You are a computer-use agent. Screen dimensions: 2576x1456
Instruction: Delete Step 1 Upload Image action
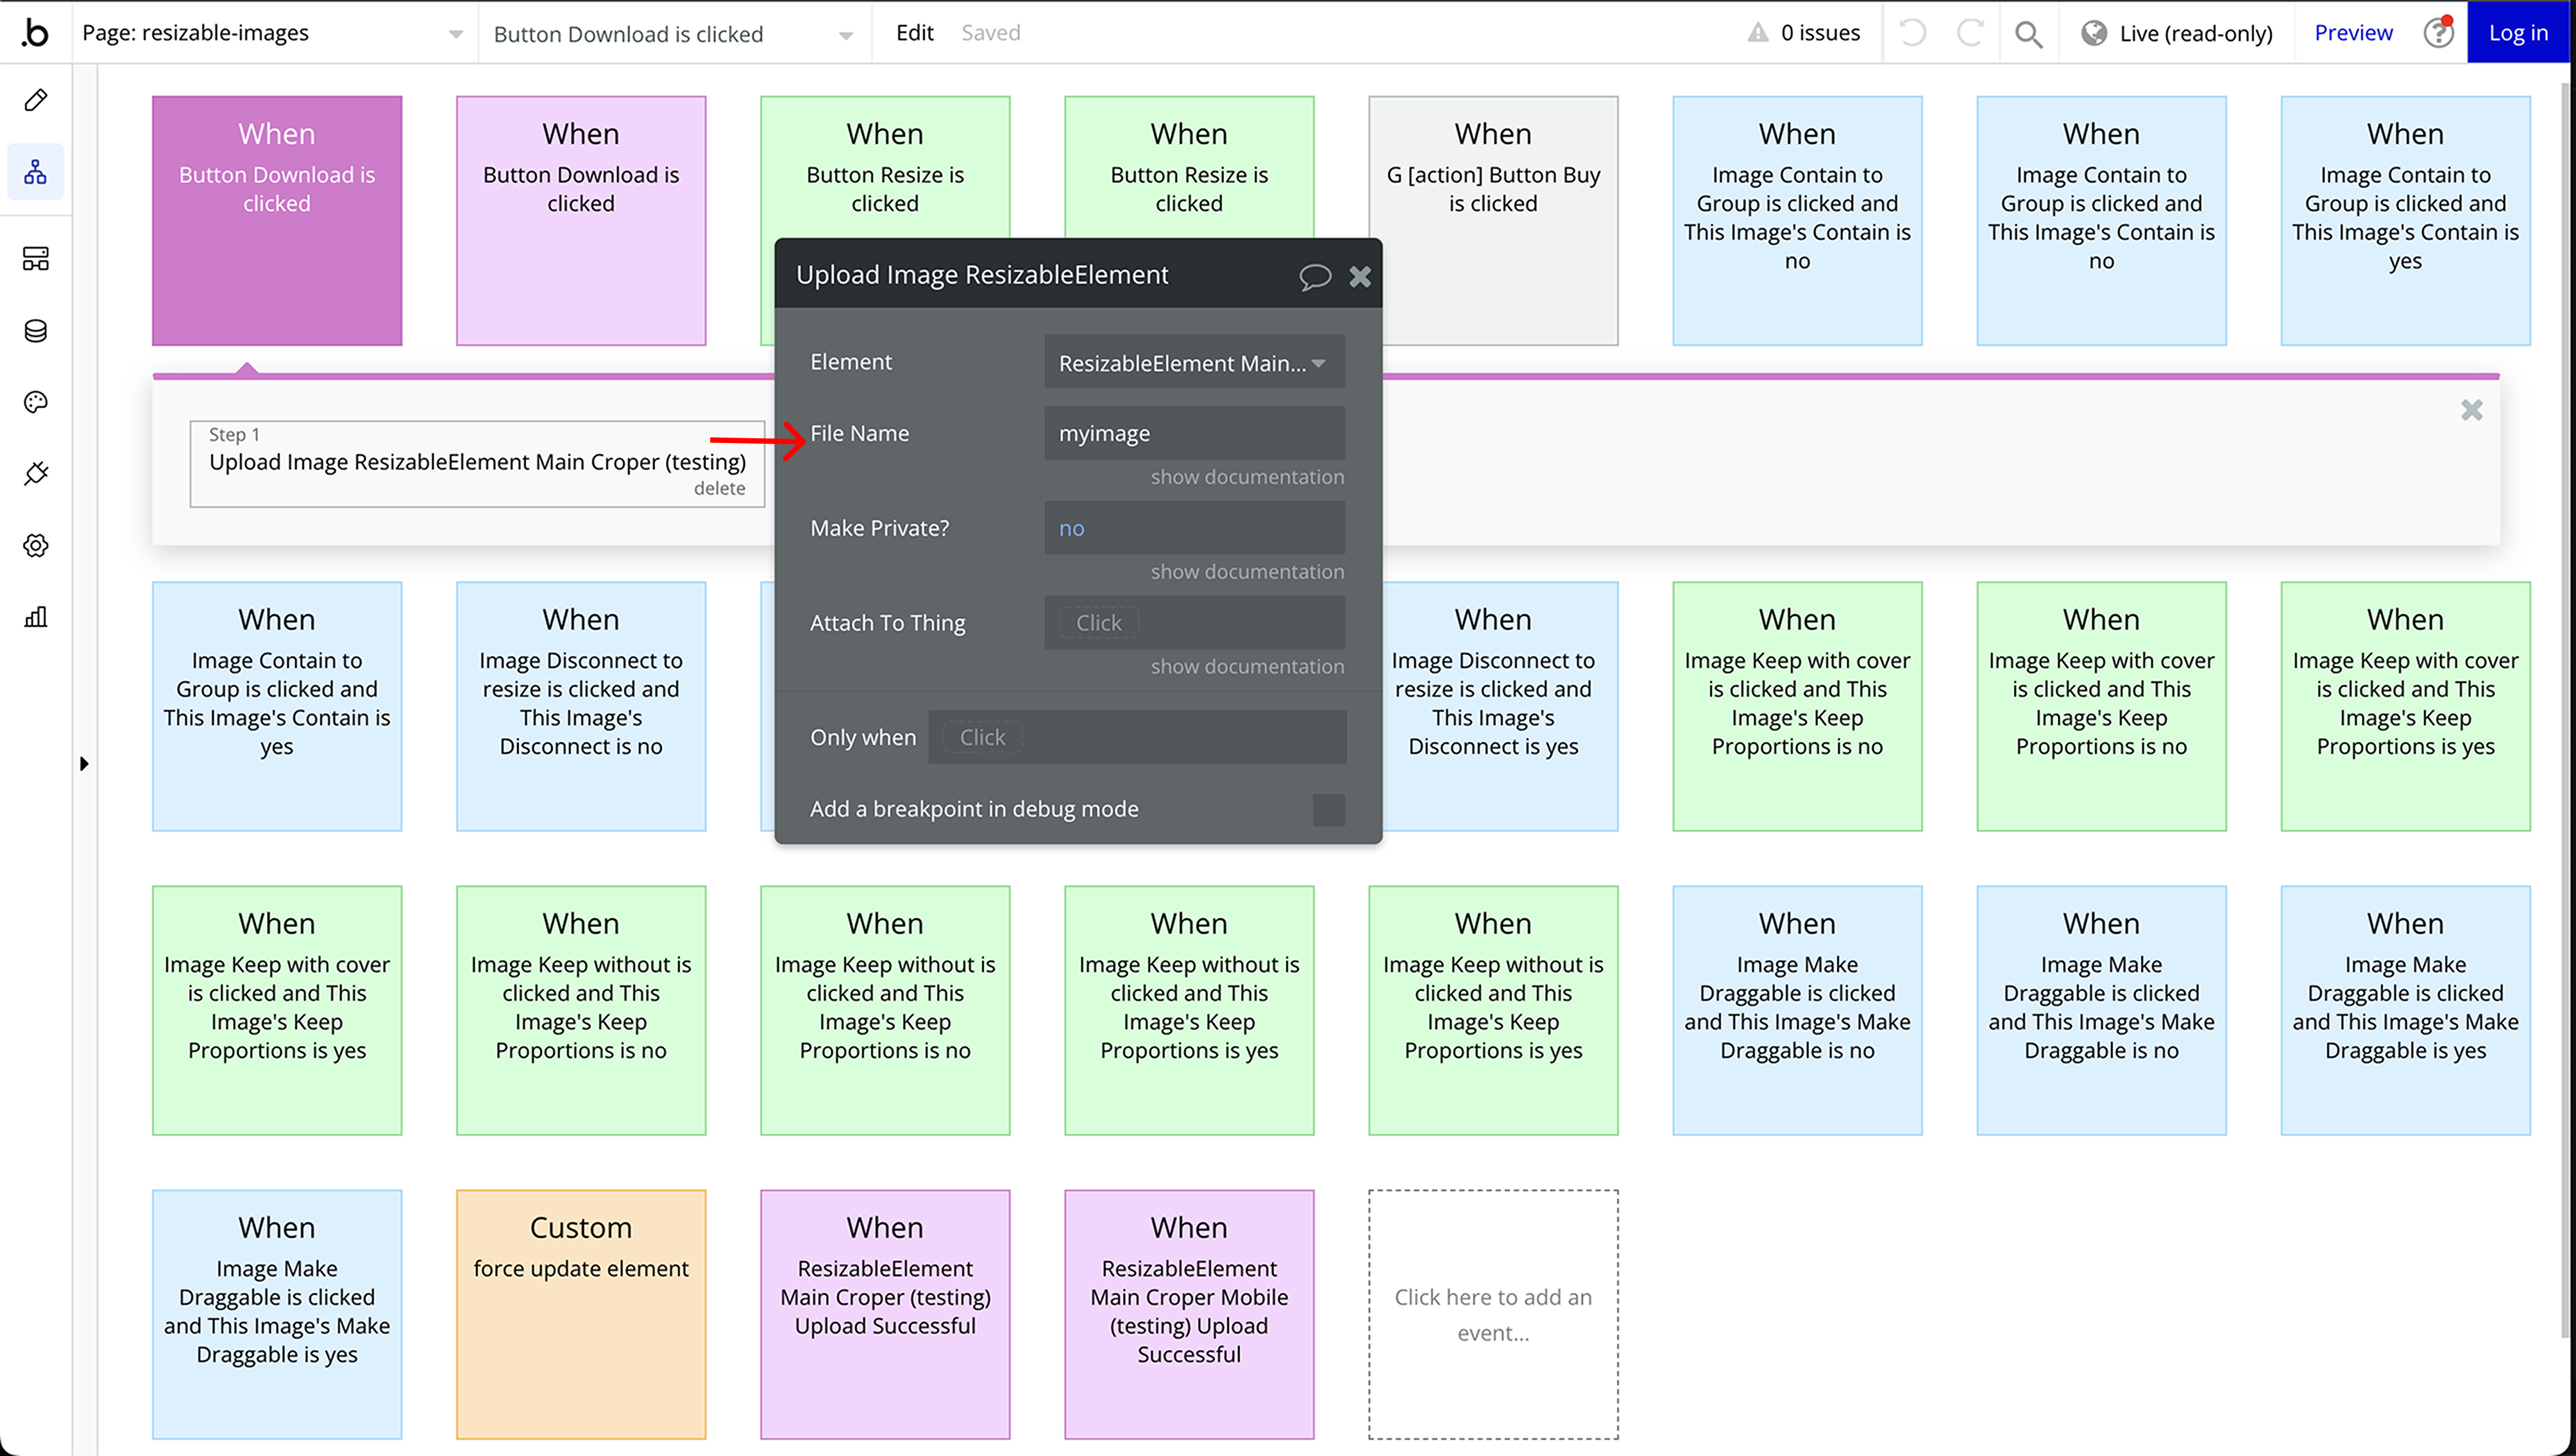(719, 488)
